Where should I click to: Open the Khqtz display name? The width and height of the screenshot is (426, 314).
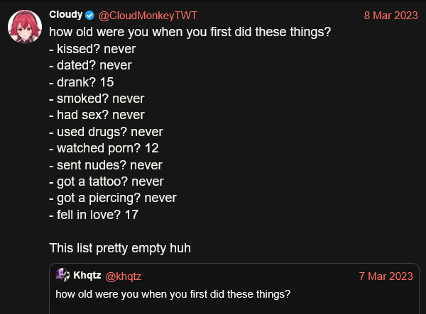coord(87,276)
